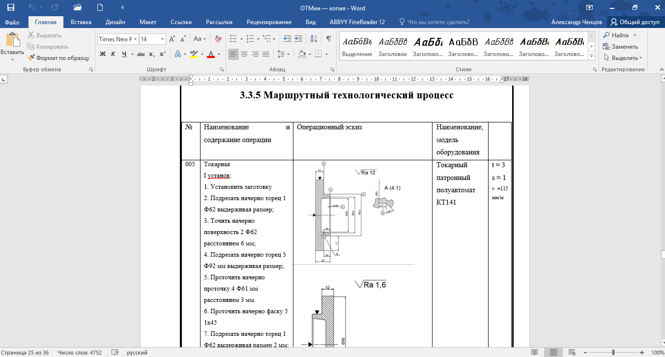665x357 pixels.
Task: Apply the first Заголовок style
Action: tap(393, 47)
